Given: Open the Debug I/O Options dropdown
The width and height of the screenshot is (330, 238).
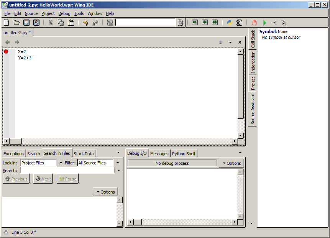Looking at the screenshot, I should 231,163.
